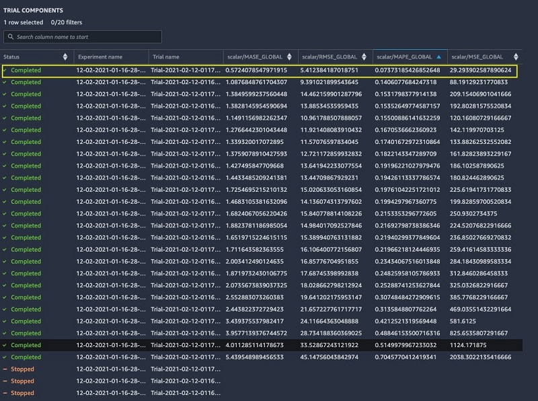The width and height of the screenshot is (538, 401).
Task: Select MAPE value 0.07373185426852648
Action: [408, 70]
